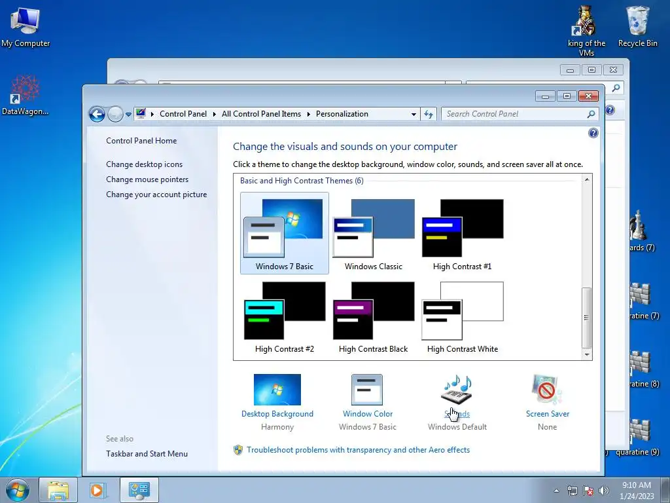Click the Desktop Background link text
670x503 pixels.
[x=277, y=414]
